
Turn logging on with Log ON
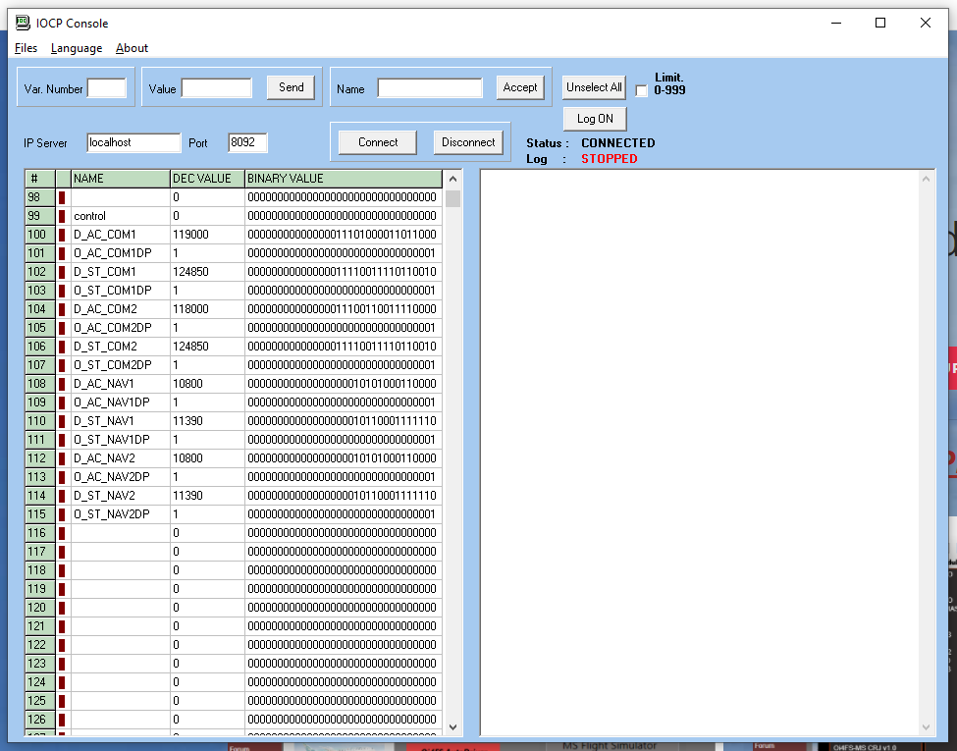594,119
